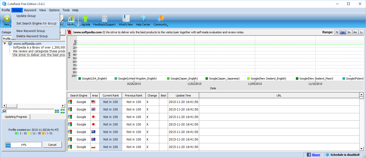Sort by Update Time column header

point(183,95)
